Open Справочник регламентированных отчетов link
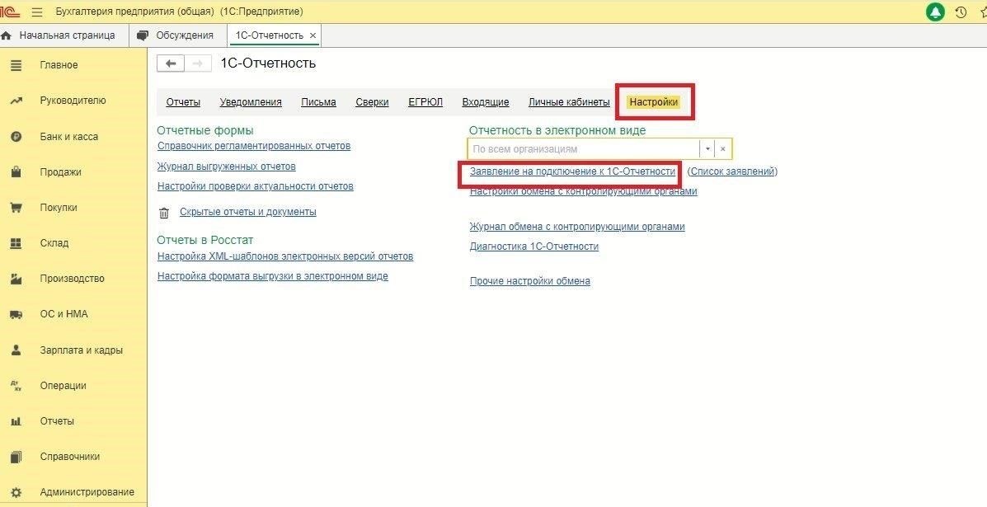The width and height of the screenshot is (987, 507). [254, 146]
